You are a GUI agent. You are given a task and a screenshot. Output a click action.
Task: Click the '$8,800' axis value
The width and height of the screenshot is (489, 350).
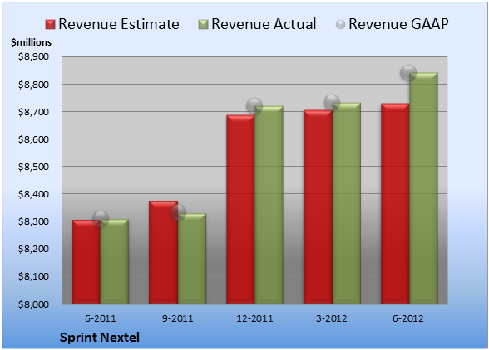pos(33,85)
